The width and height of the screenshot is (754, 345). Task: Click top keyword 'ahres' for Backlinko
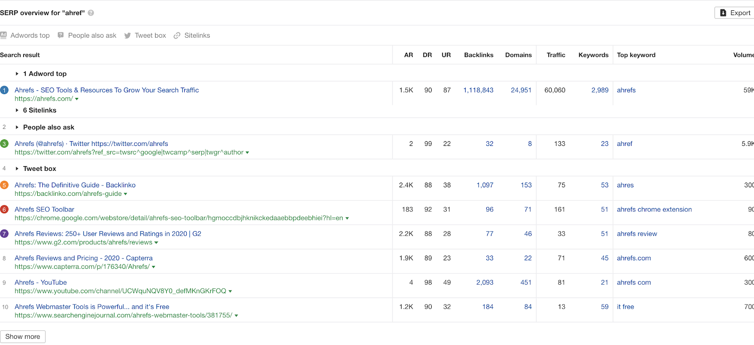(625, 185)
